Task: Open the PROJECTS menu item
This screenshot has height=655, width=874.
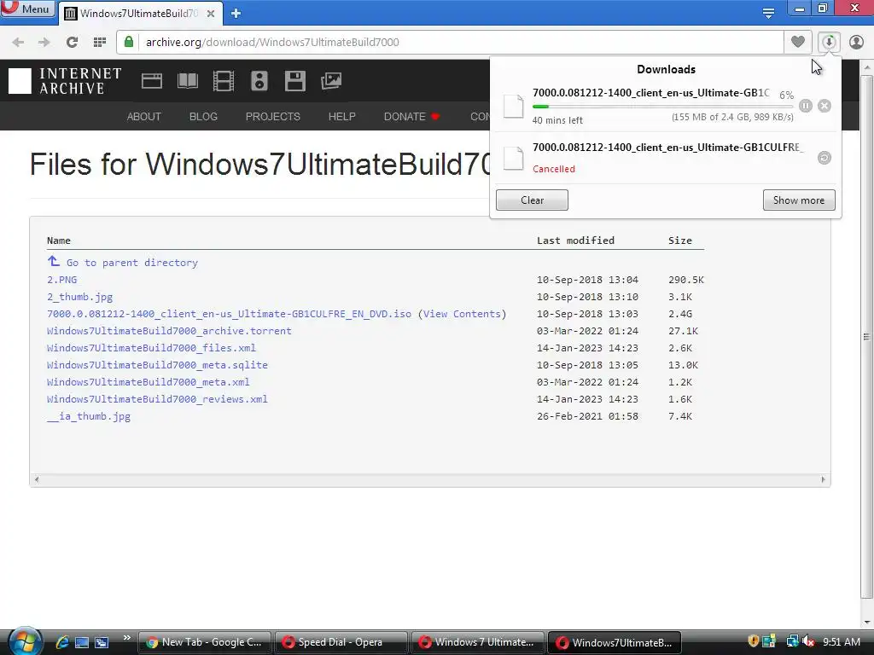Action: point(272,116)
